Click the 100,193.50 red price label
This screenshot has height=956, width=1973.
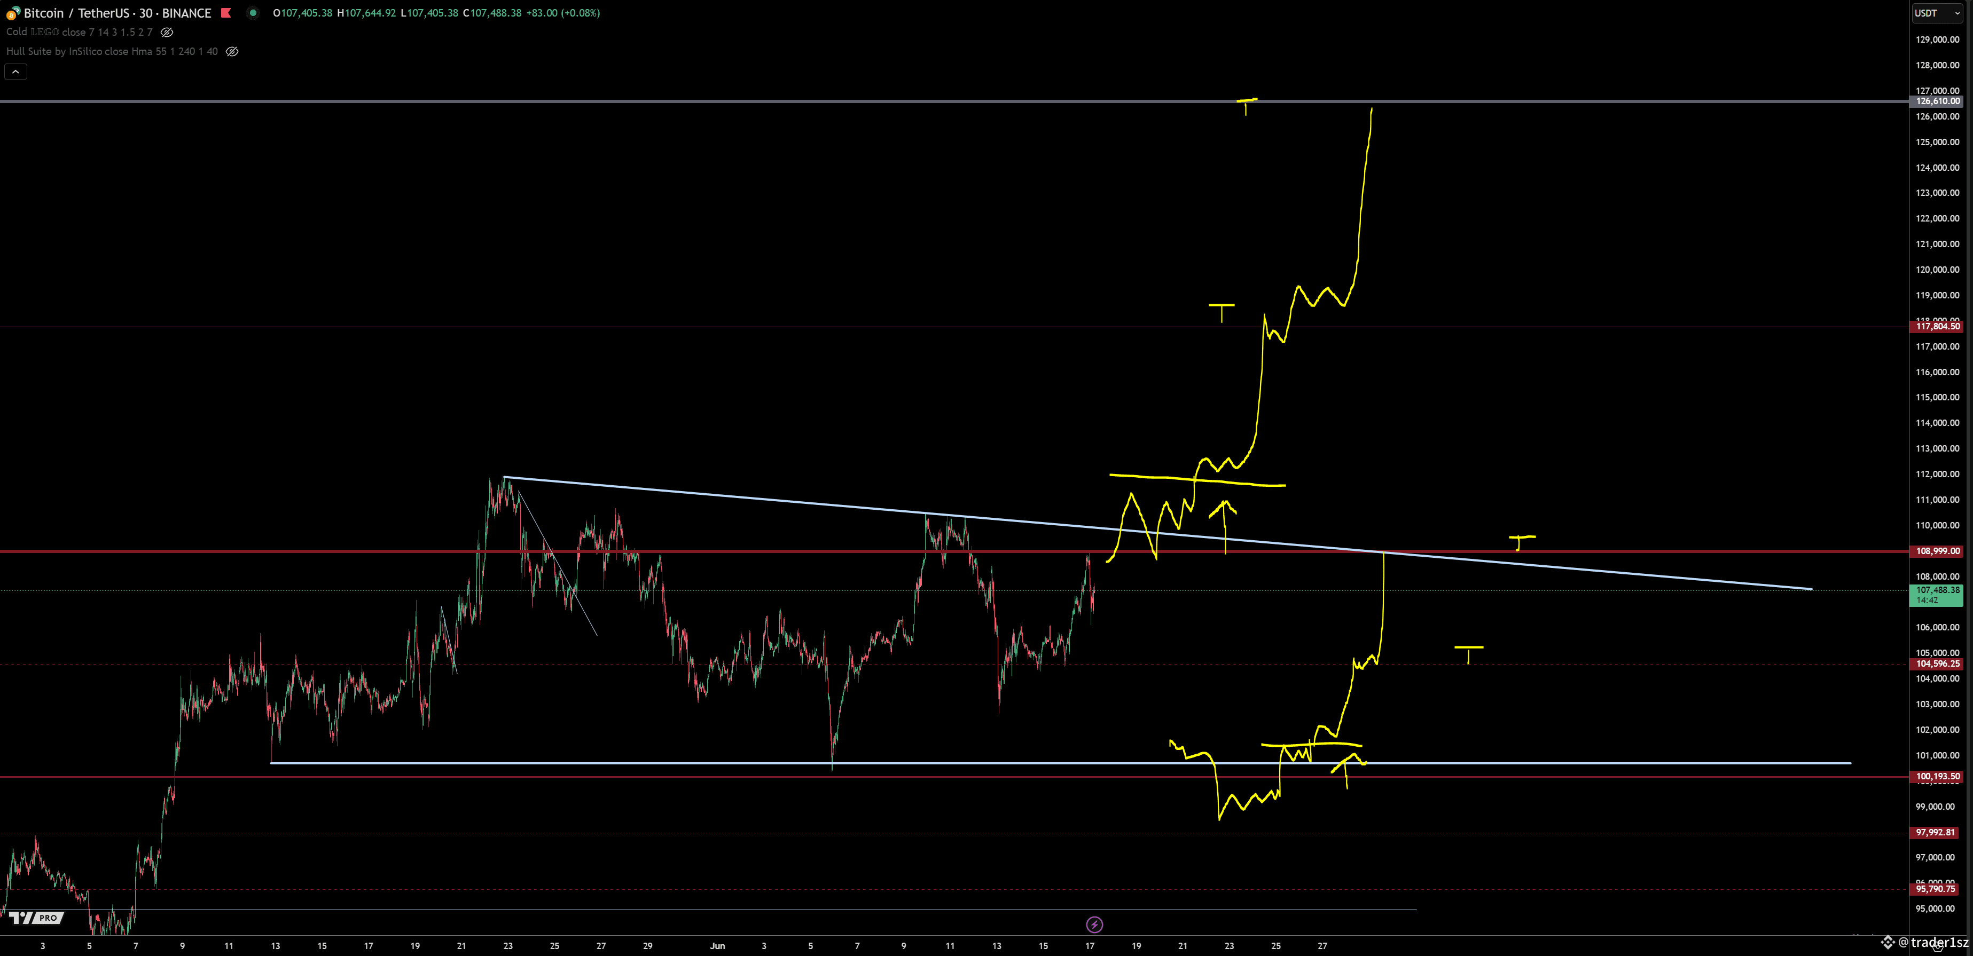click(1937, 776)
